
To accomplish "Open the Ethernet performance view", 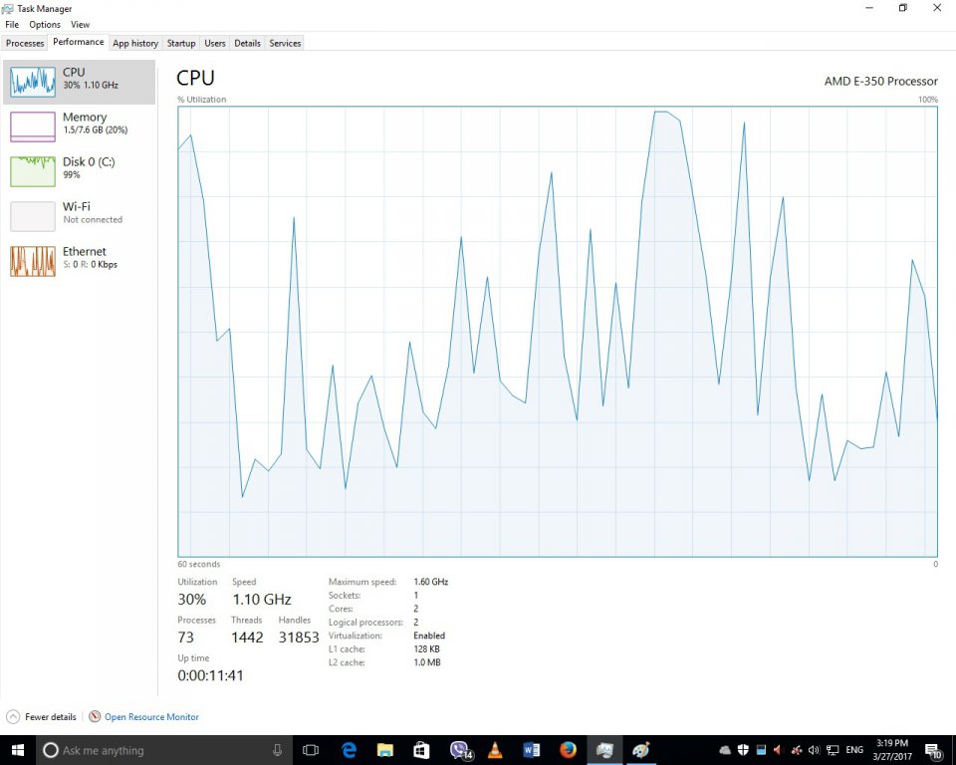I will [x=80, y=261].
